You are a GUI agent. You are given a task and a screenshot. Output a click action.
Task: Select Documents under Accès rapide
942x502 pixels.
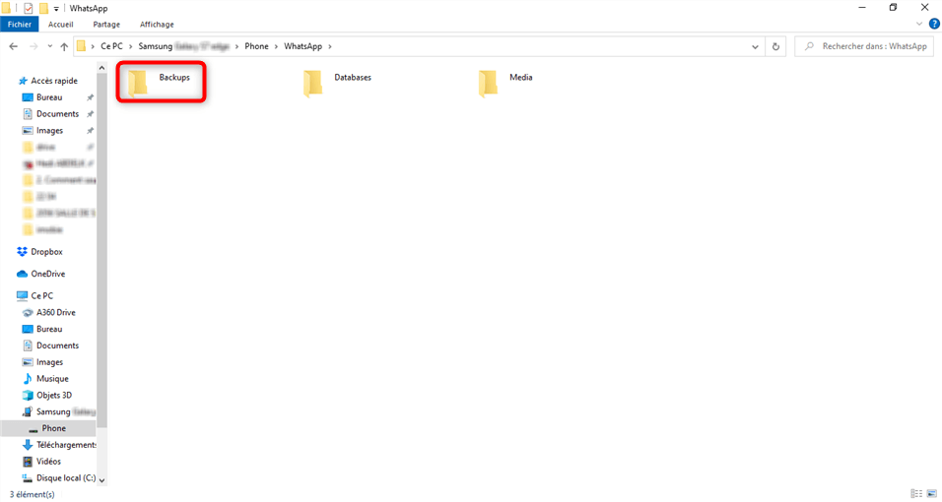(58, 114)
